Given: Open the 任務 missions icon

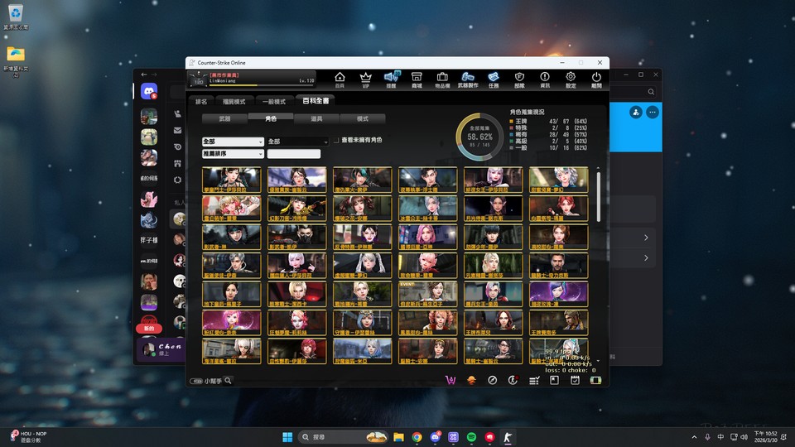Looking at the screenshot, I should coord(494,79).
